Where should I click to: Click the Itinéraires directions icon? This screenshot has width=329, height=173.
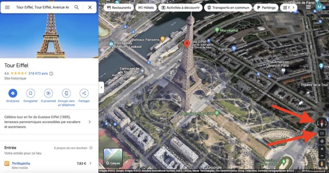coord(13,93)
